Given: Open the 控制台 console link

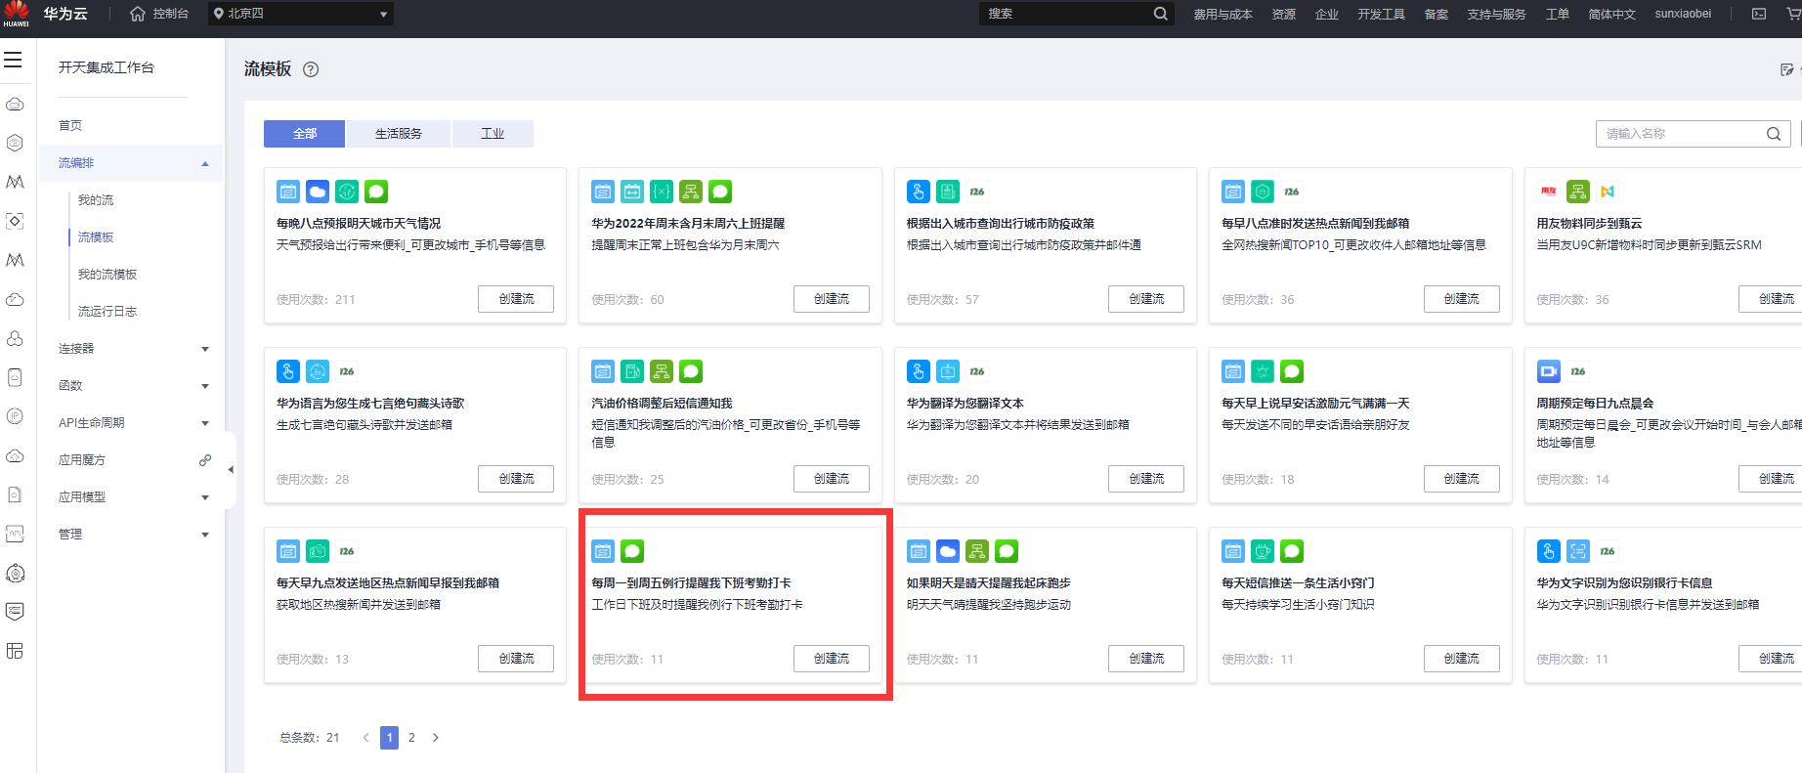Looking at the screenshot, I should (170, 14).
